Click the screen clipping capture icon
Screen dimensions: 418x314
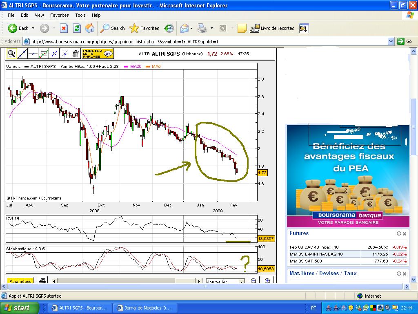(x=304, y=28)
